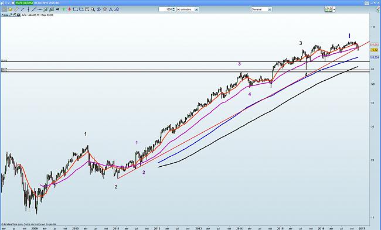Viewport: 381px width, 230px height.
Task: Place a red down arrow marker
Action: pos(70,9)
